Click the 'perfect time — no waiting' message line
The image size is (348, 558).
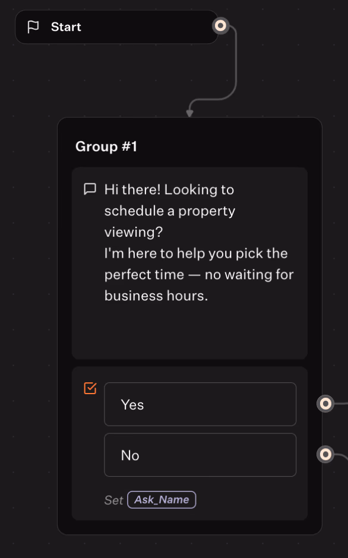199,274
